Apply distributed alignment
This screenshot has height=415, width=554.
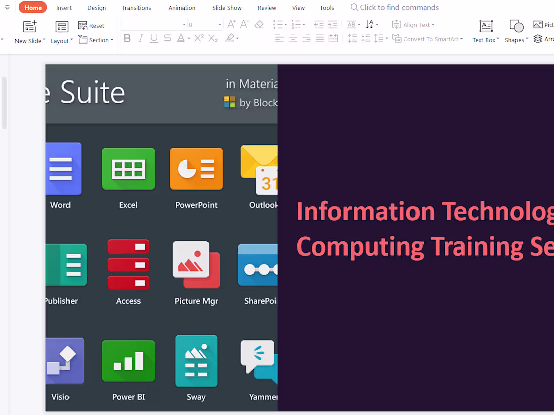coord(333,38)
